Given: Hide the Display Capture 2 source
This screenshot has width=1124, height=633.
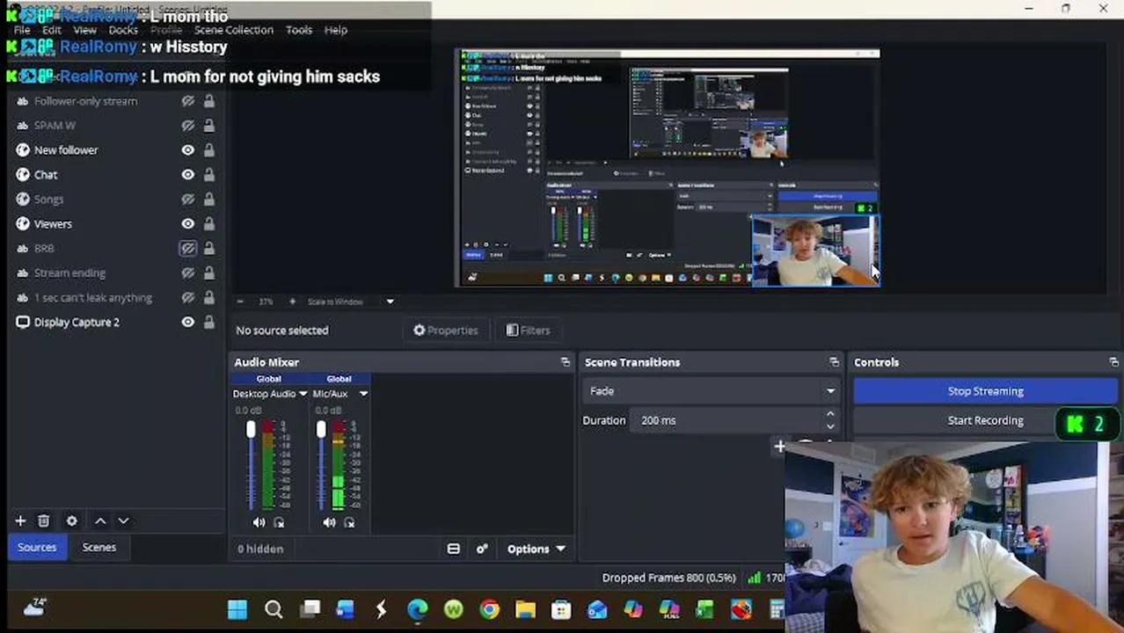Looking at the screenshot, I should [x=187, y=323].
